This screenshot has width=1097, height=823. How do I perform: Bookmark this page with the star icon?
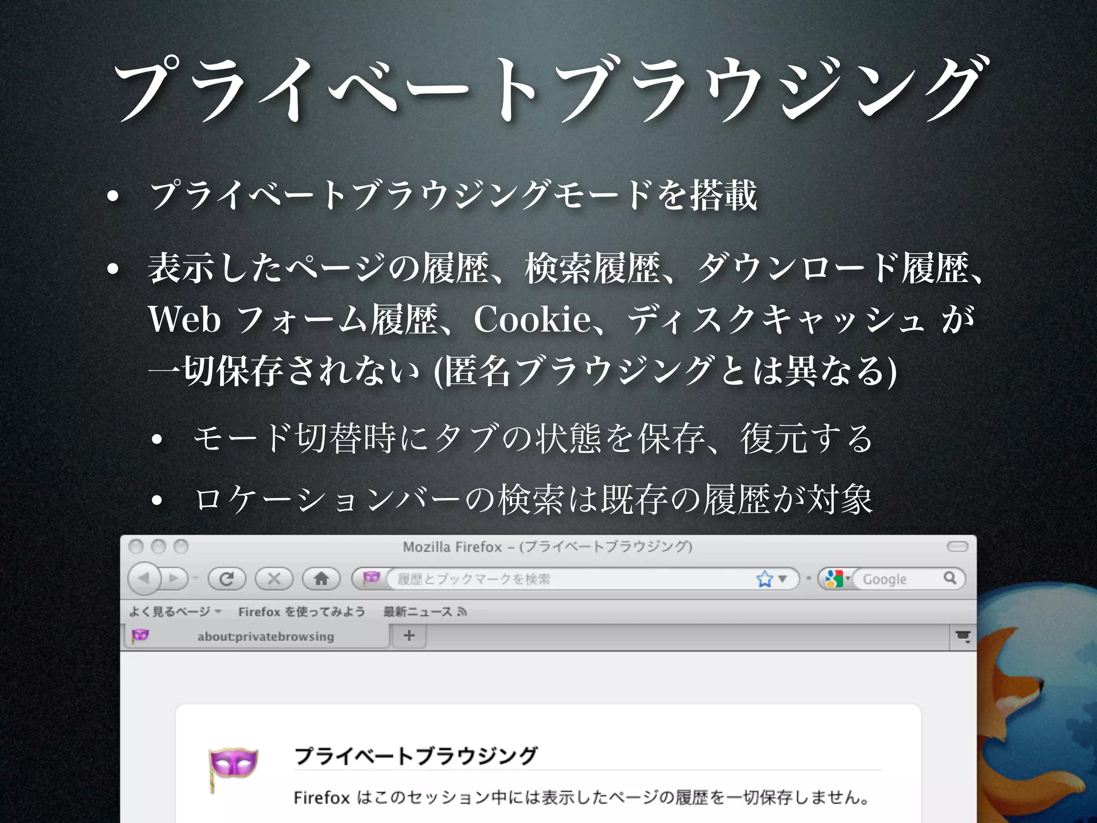(764, 579)
